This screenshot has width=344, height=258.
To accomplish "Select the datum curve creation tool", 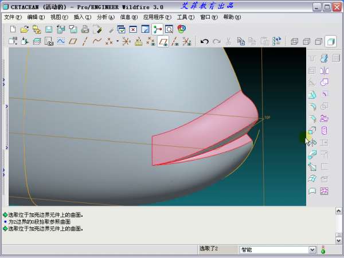I will click(97, 41).
